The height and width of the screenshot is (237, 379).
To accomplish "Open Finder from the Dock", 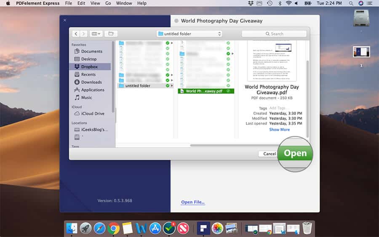I will 72,228.
